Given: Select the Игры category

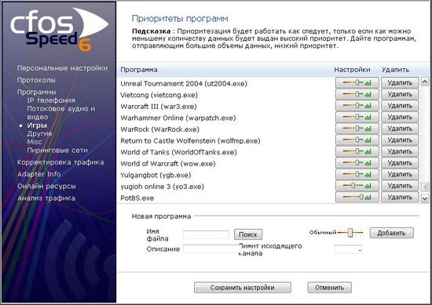Looking at the screenshot, I should 37,125.
